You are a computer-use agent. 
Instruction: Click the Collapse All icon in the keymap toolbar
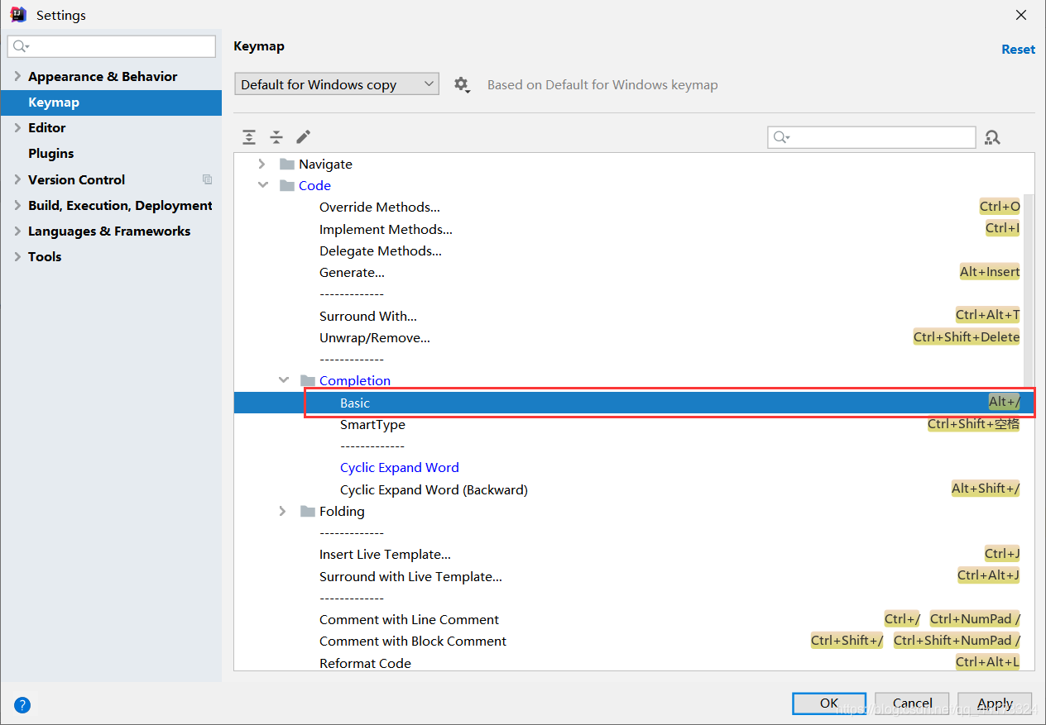pyautogui.click(x=276, y=137)
